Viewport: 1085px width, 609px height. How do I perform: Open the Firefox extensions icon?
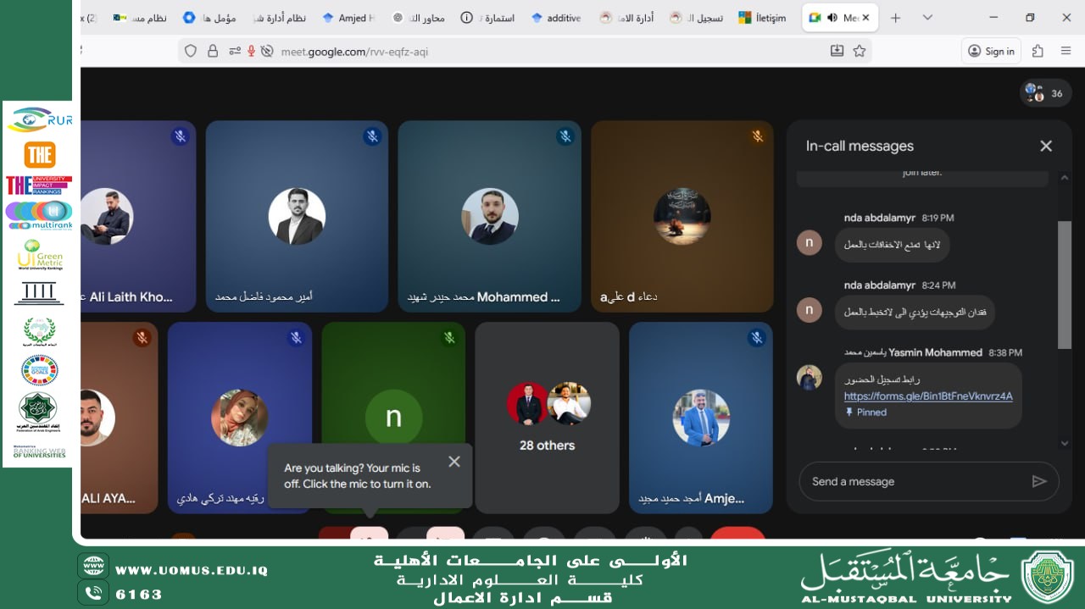pyautogui.click(x=1038, y=51)
